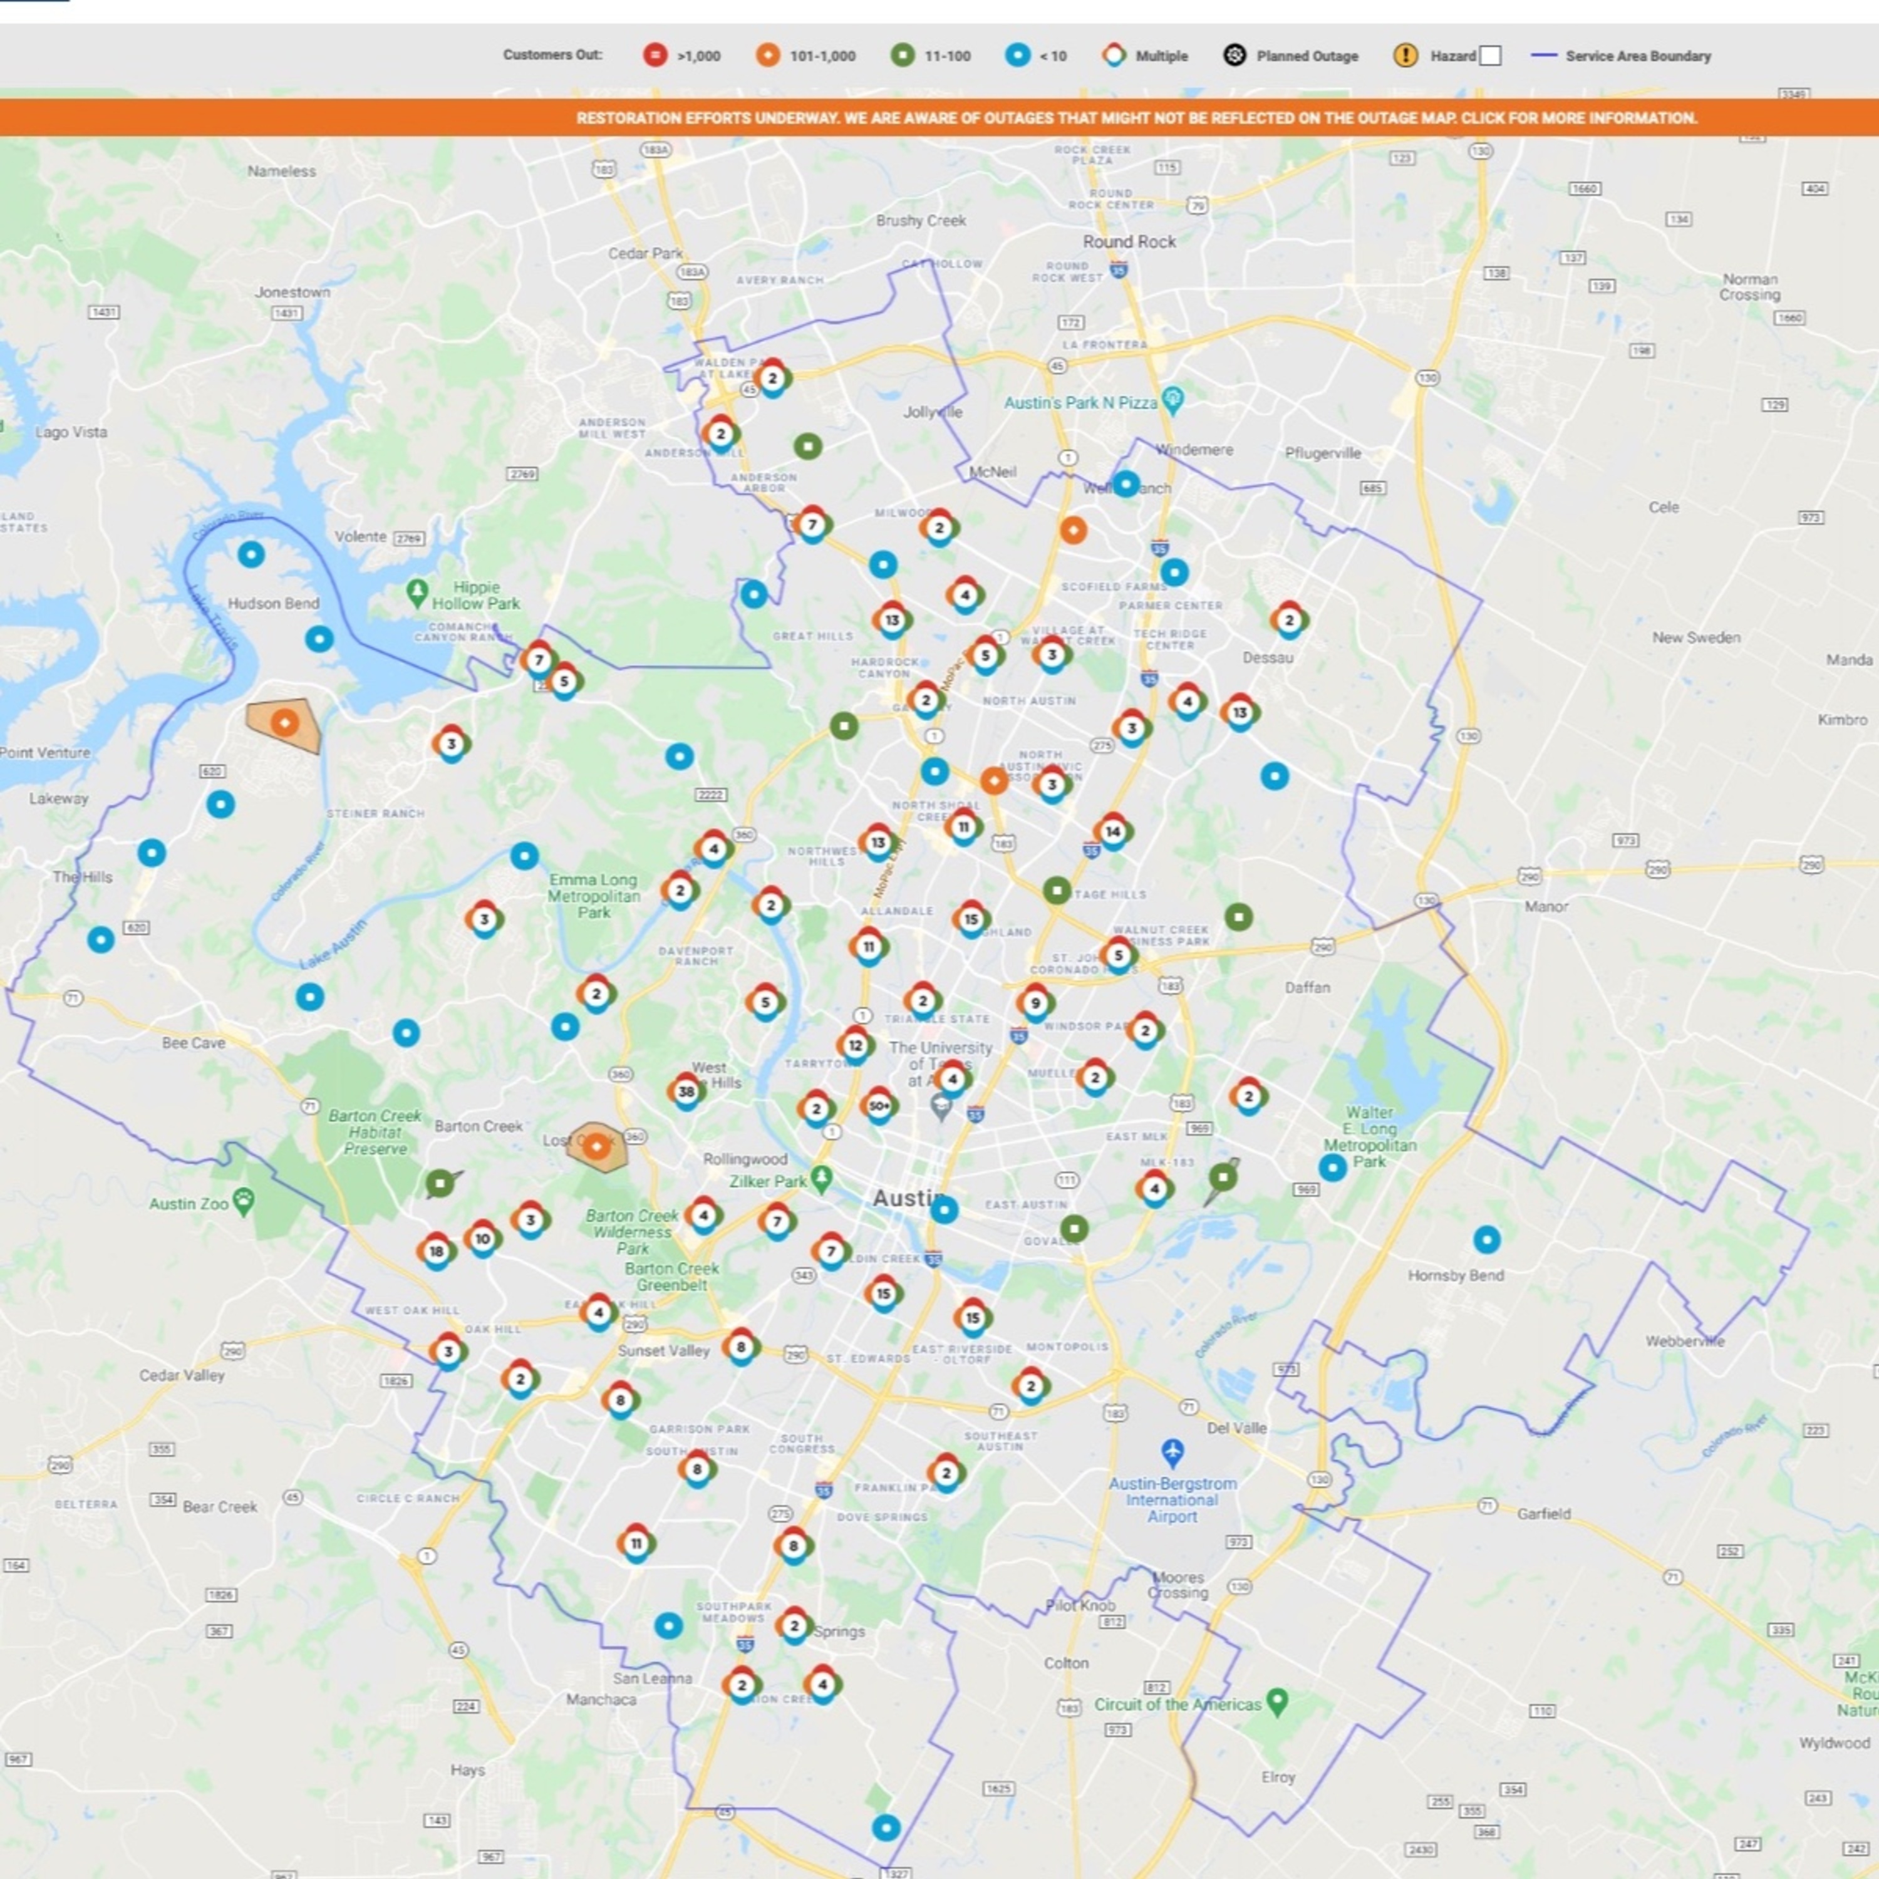This screenshot has width=1879, height=1879.
Task: Toggle the Hazard checkbox in the legend
Action: pos(1490,56)
